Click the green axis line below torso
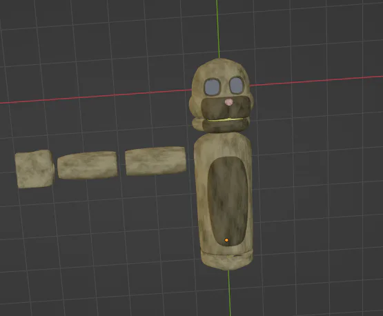The image size is (383, 316). click(x=229, y=293)
